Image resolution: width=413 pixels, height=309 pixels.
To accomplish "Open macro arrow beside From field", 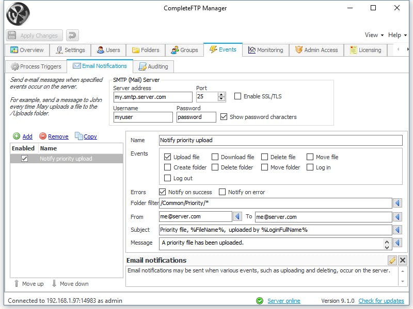I will pyautogui.click(x=237, y=216).
